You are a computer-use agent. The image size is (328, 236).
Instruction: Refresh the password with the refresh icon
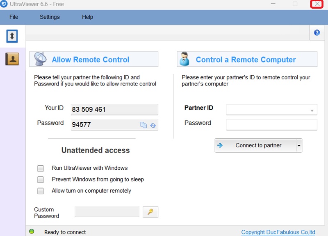click(x=153, y=125)
